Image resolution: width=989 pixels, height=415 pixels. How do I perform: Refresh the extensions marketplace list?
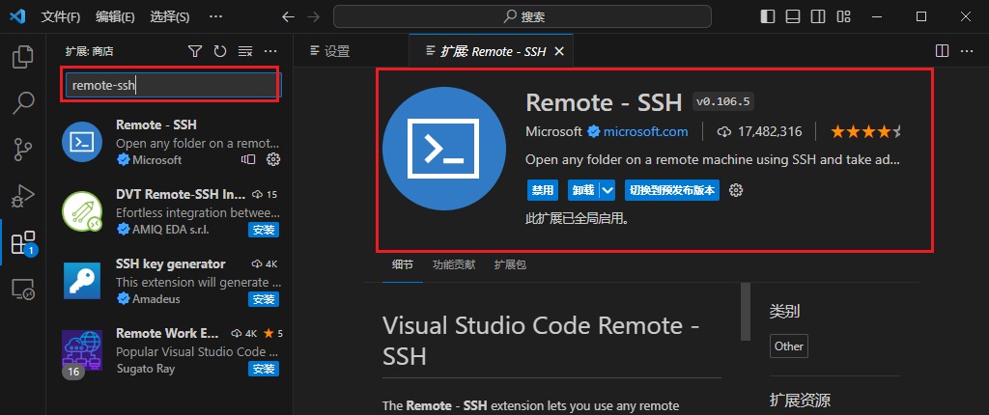coord(219,52)
